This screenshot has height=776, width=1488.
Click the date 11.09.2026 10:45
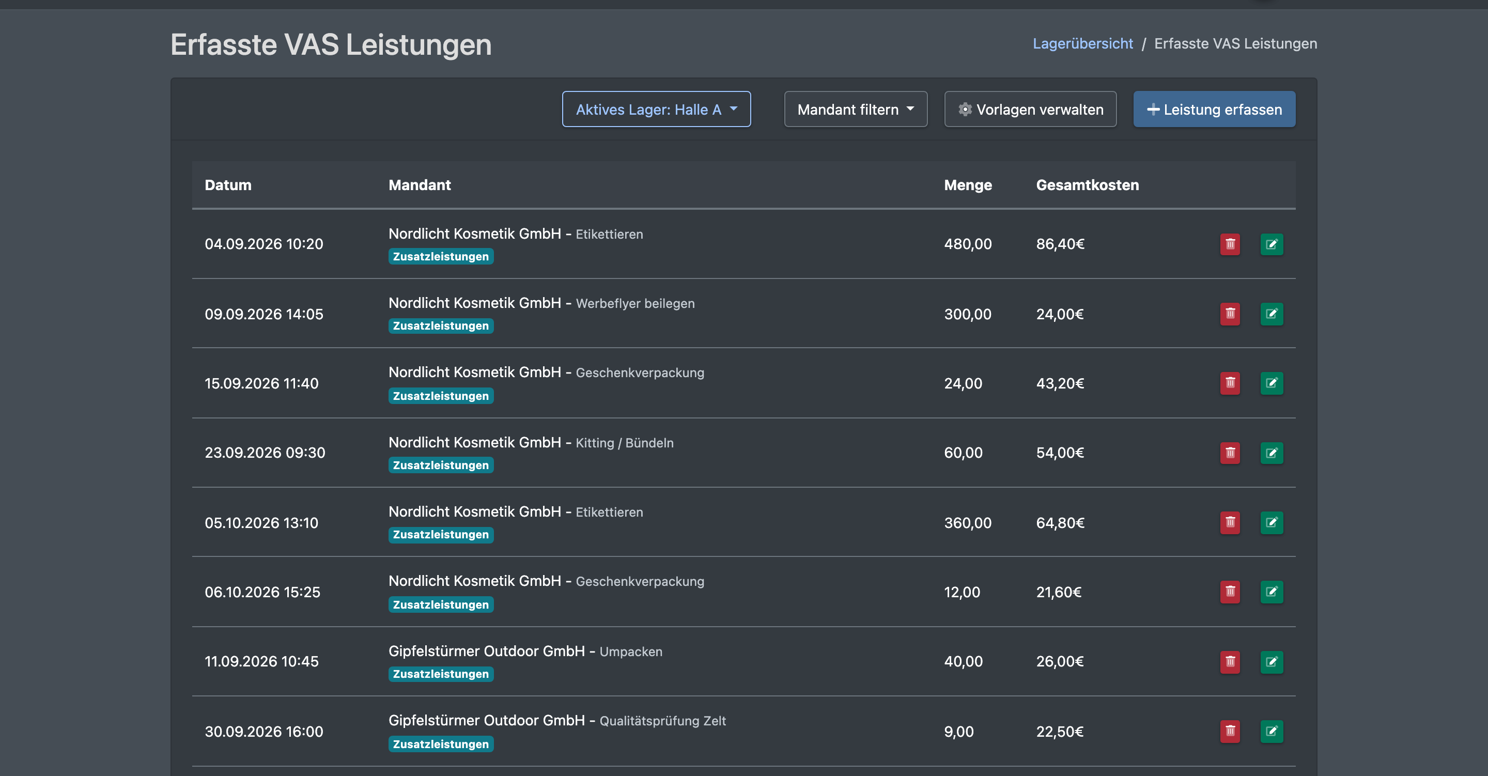[261, 662]
